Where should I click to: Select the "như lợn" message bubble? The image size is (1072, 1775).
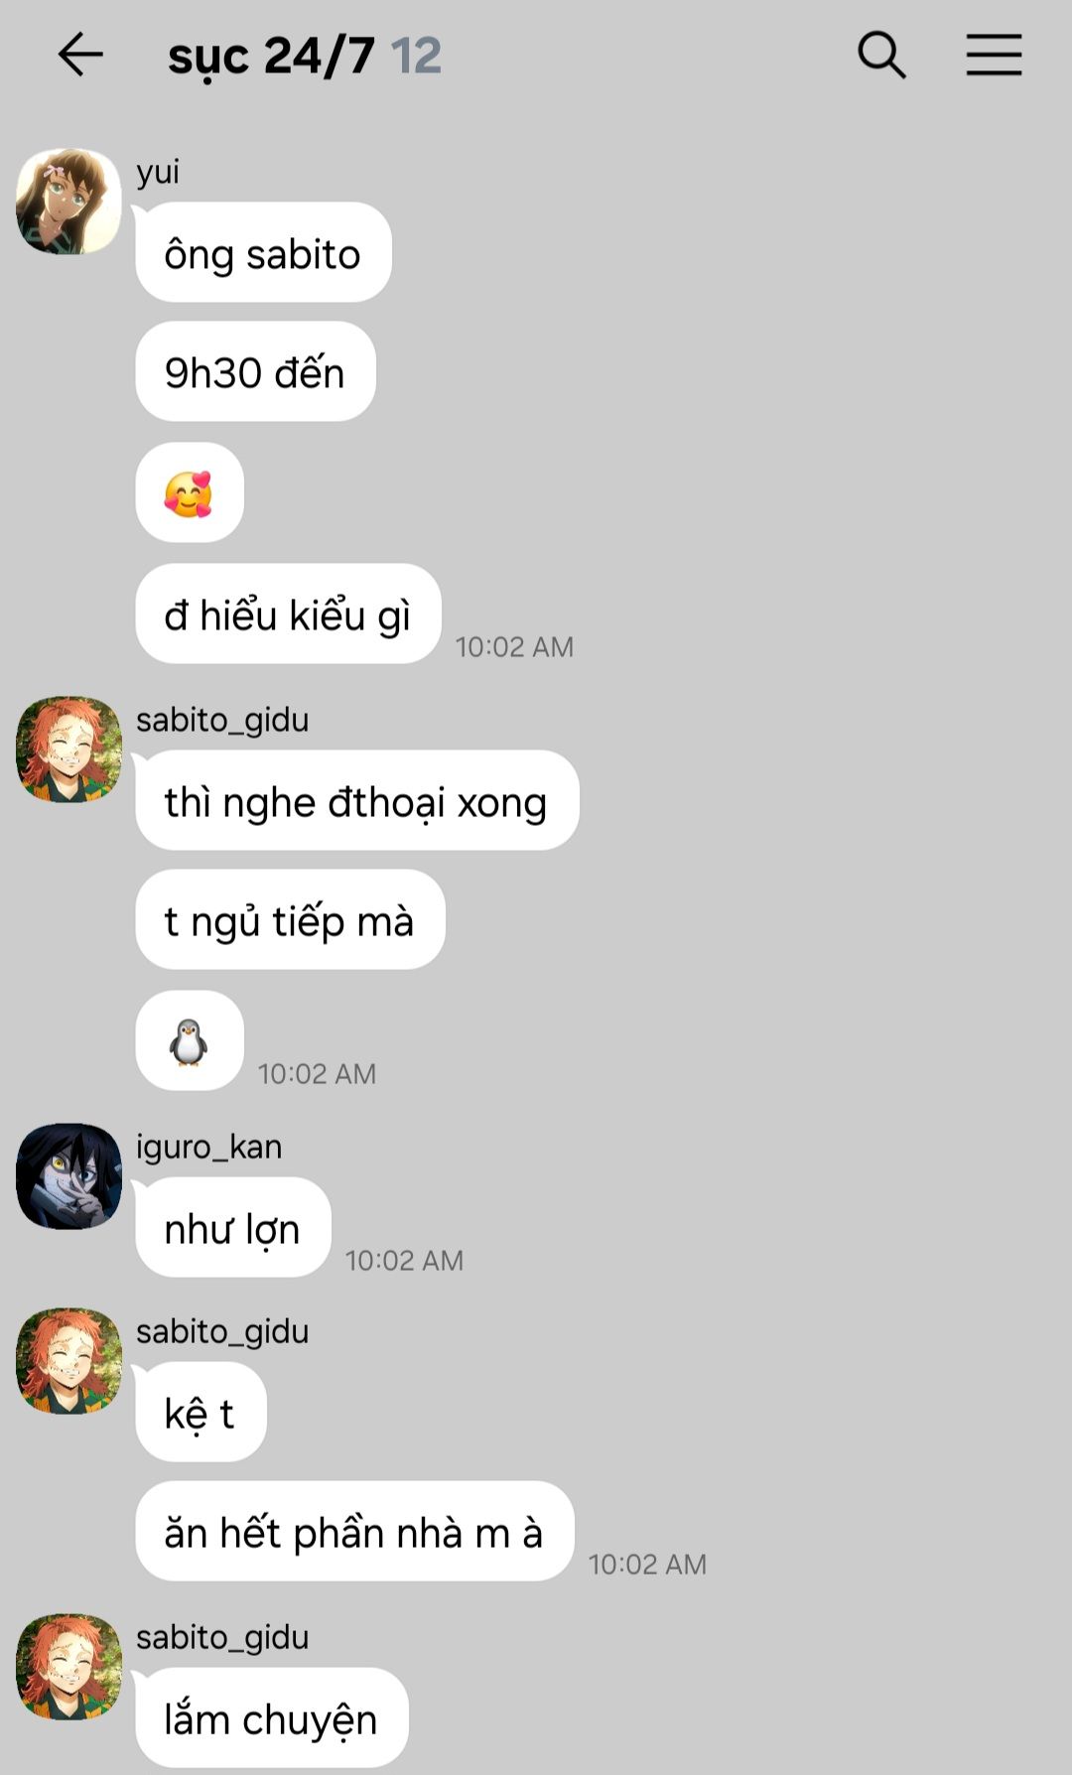pos(232,1227)
